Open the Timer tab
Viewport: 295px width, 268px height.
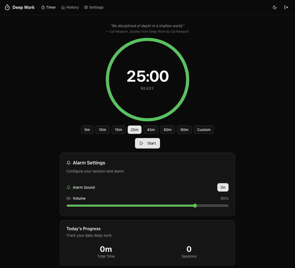[48, 7]
